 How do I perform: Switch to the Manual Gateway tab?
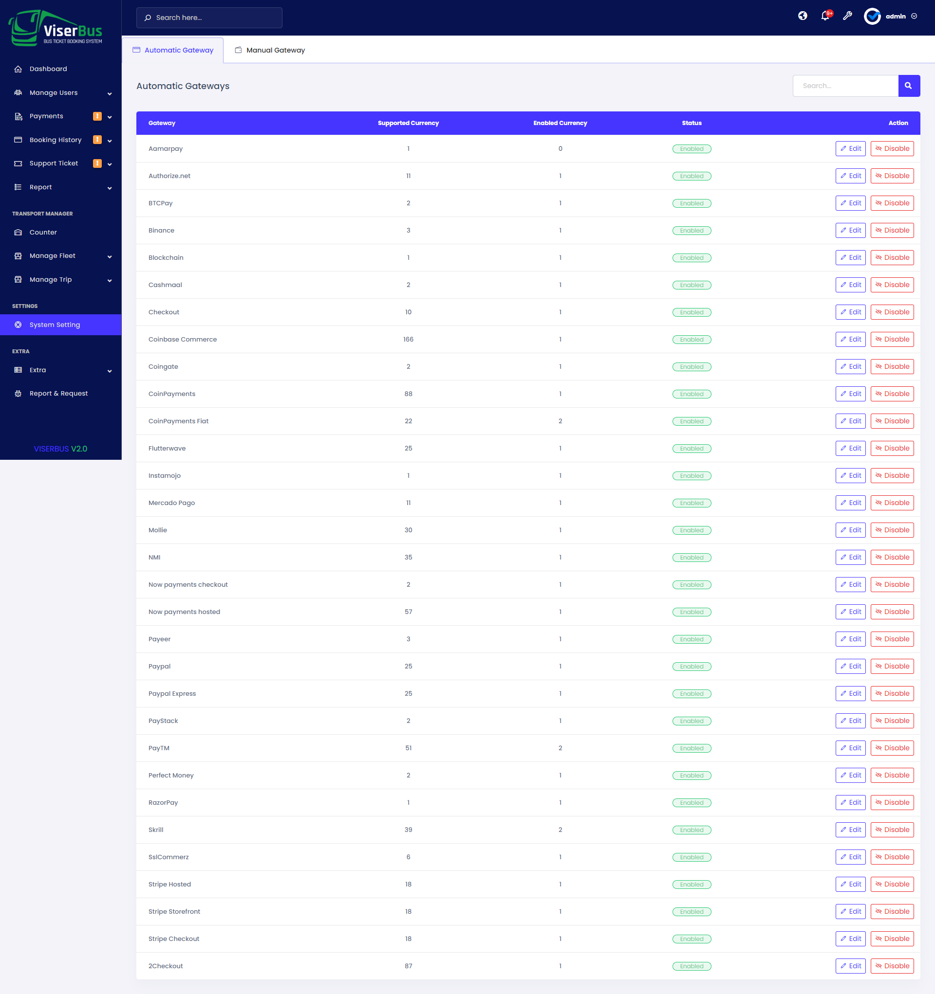pos(275,50)
